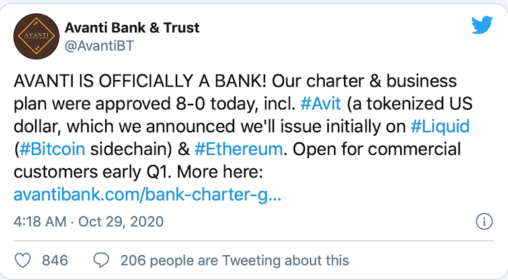Open the #Bitcoin hashtag
508x280 pixels.
(x=52, y=149)
